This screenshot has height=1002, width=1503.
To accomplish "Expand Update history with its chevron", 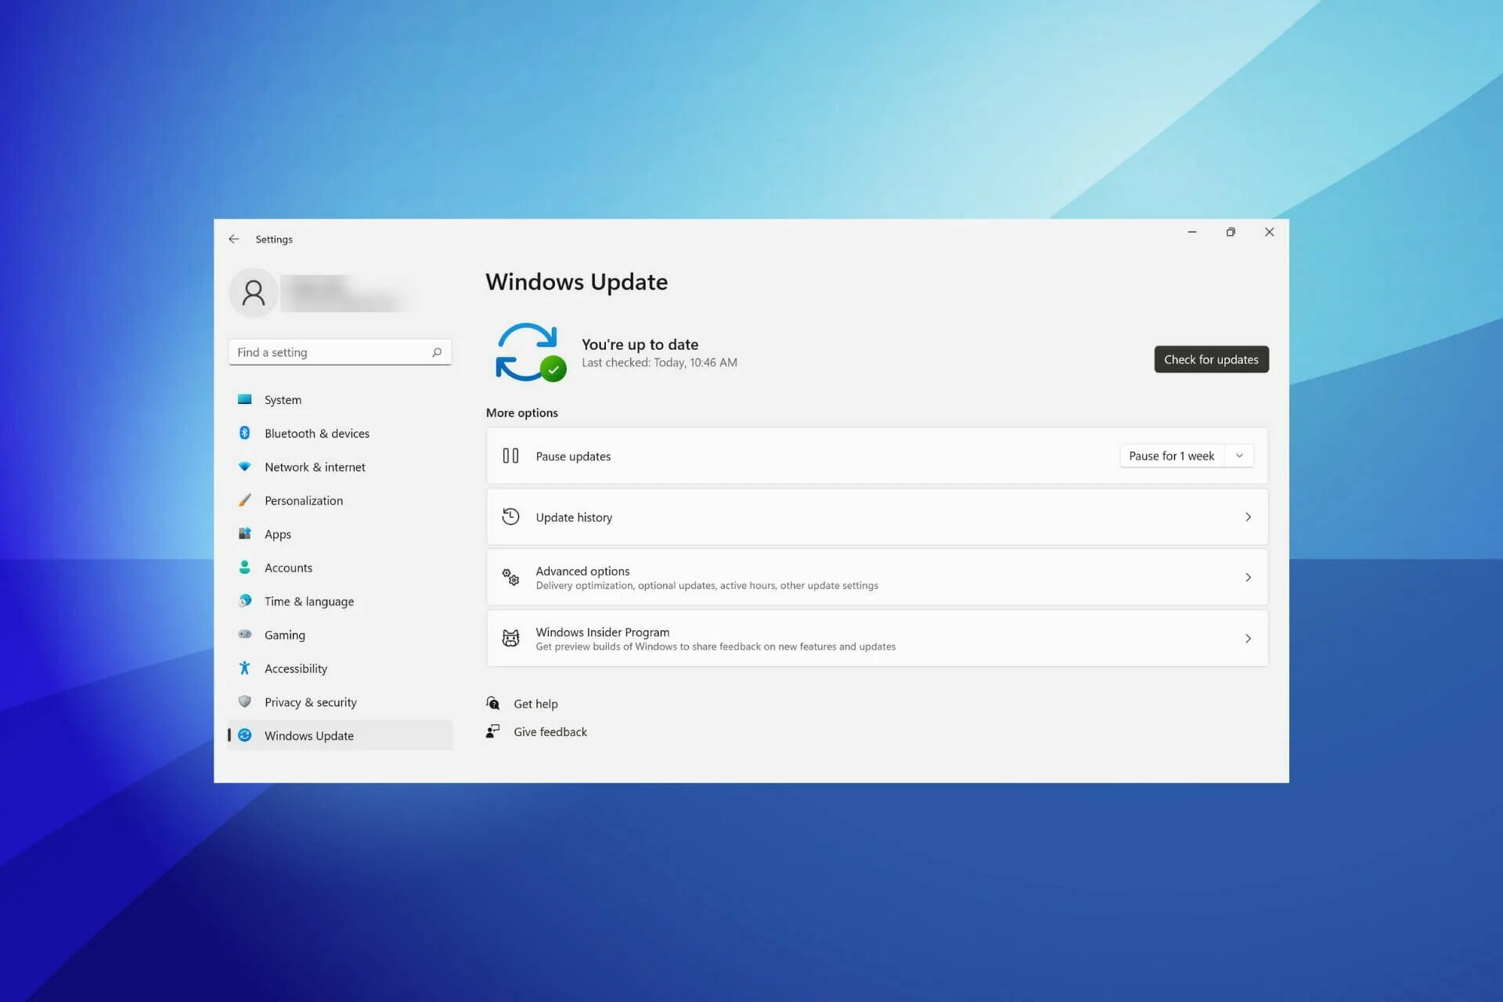I will (x=1248, y=517).
